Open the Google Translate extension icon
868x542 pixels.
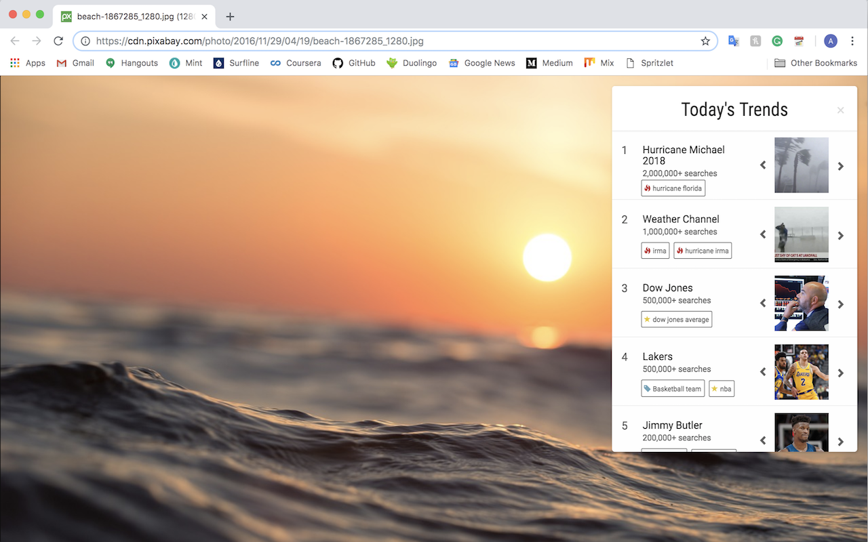coord(733,41)
